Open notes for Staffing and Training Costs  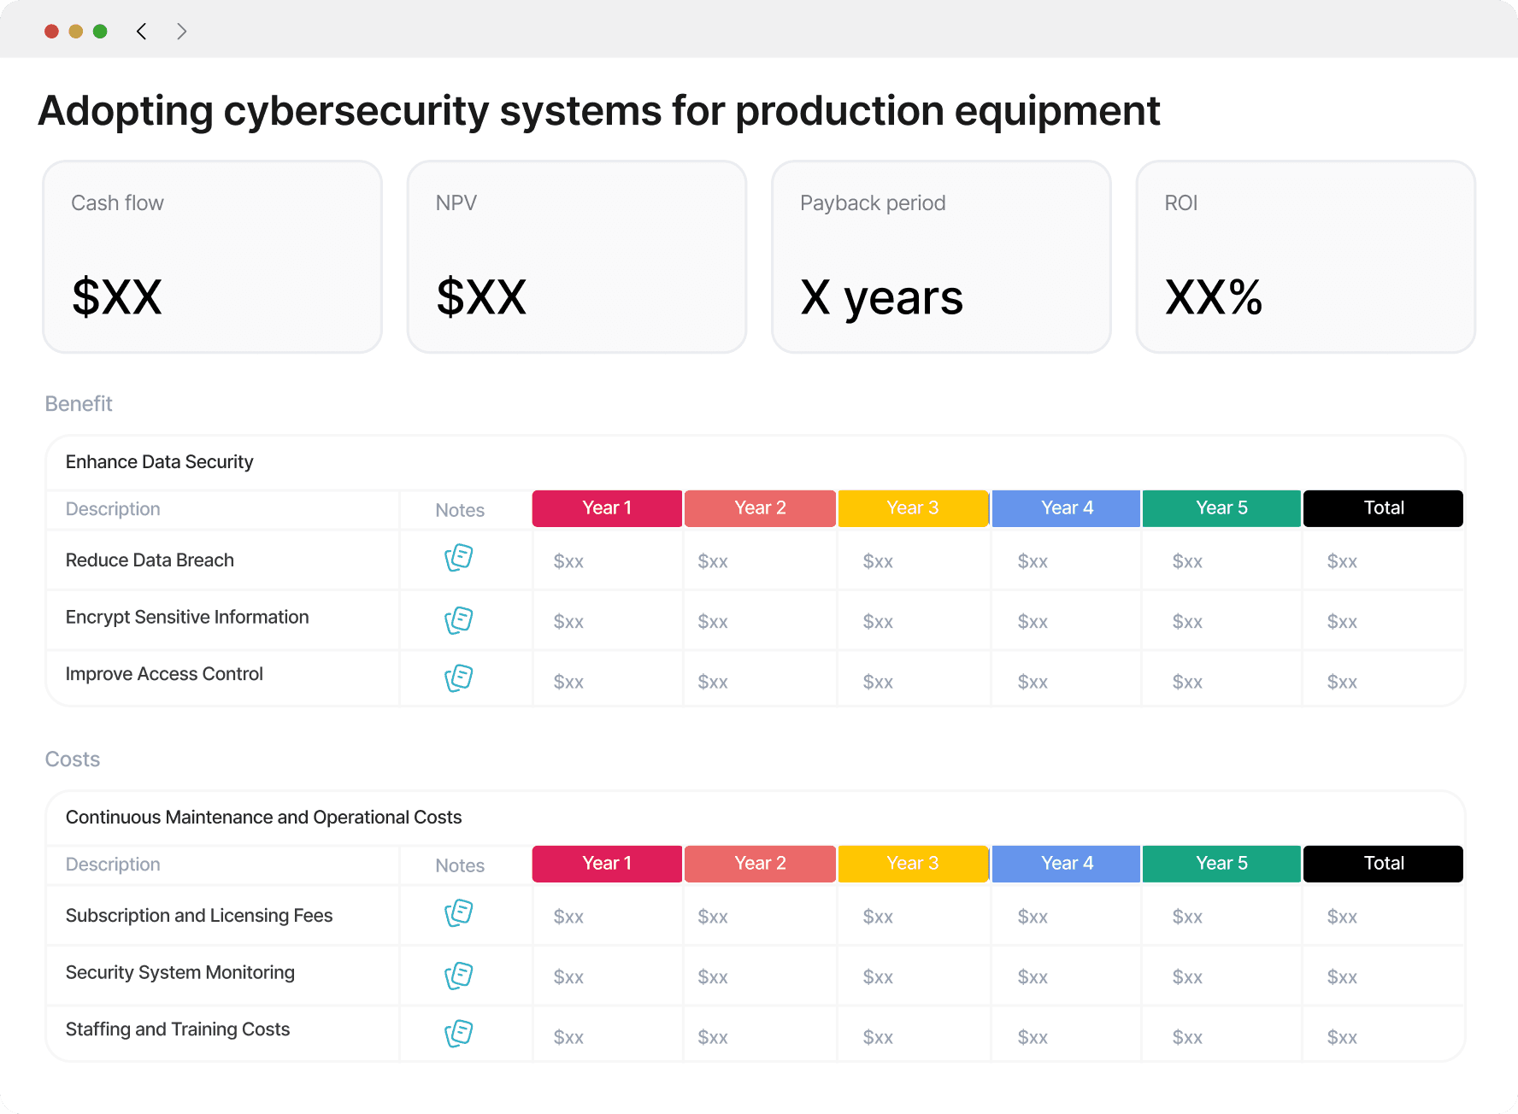[x=459, y=1034]
